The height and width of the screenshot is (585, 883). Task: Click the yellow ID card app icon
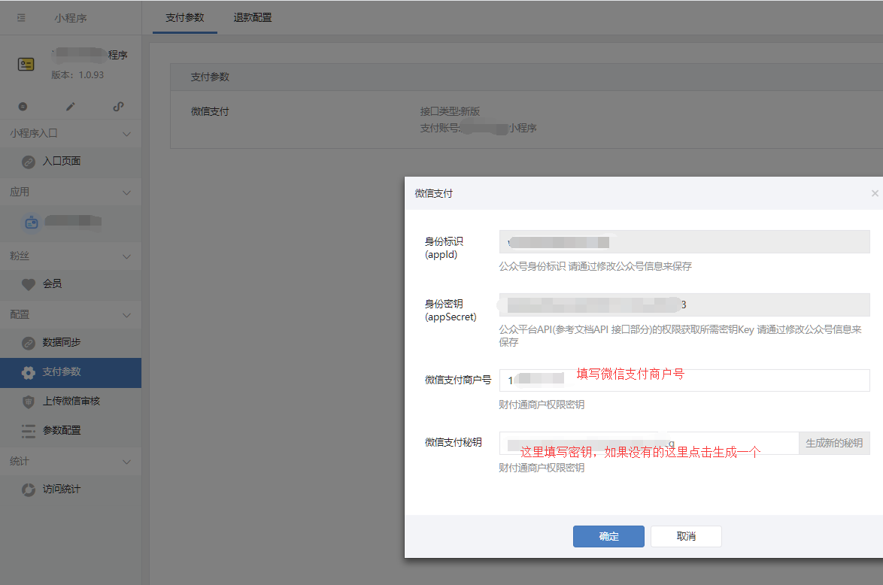click(26, 64)
